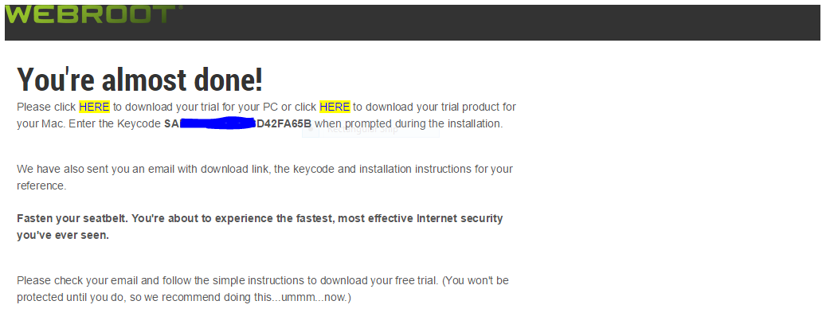
Task: Click the "We have also sent you an email" line
Action: coord(264,169)
